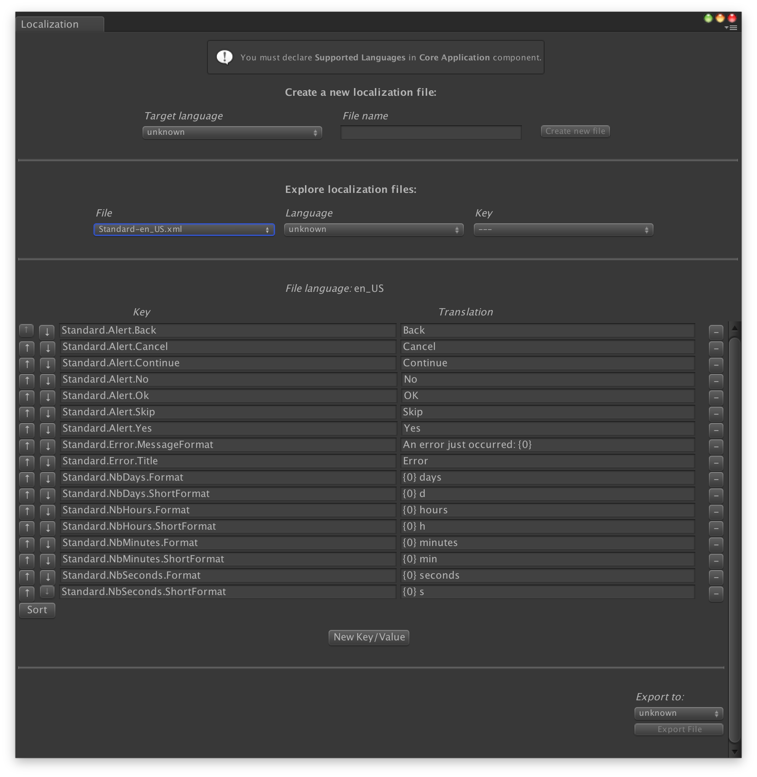Remove the Standard.NbMinutes.ShortFormat entry
This screenshot has height=777, width=757.
tap(716, 561)
